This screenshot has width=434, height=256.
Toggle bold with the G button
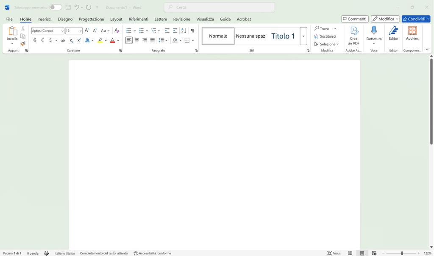[x=35, y=40]
